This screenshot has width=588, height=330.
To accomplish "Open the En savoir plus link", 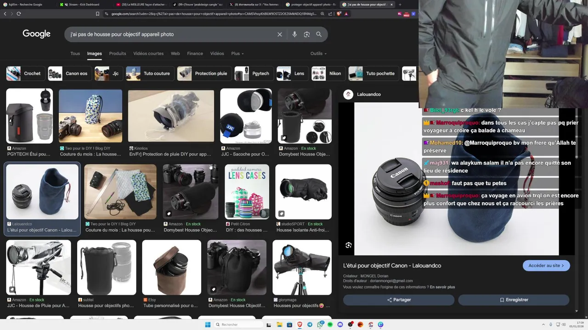I will point(442,287).
